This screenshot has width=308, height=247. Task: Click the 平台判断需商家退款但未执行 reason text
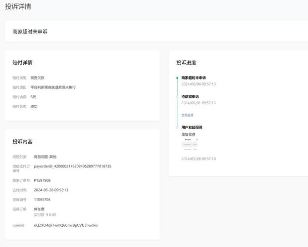[53, 87]
